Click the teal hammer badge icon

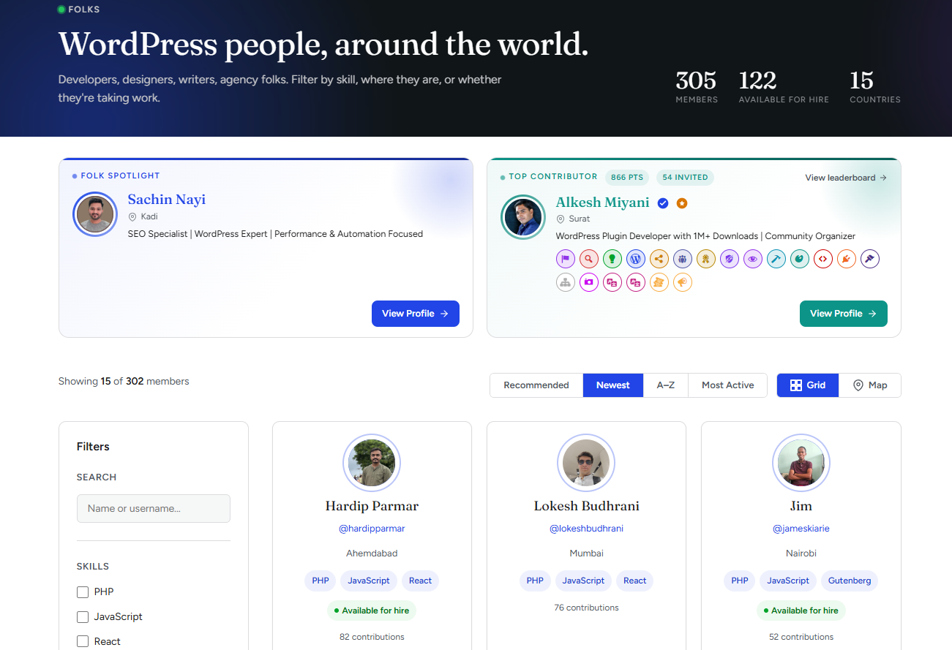point(776,259)
